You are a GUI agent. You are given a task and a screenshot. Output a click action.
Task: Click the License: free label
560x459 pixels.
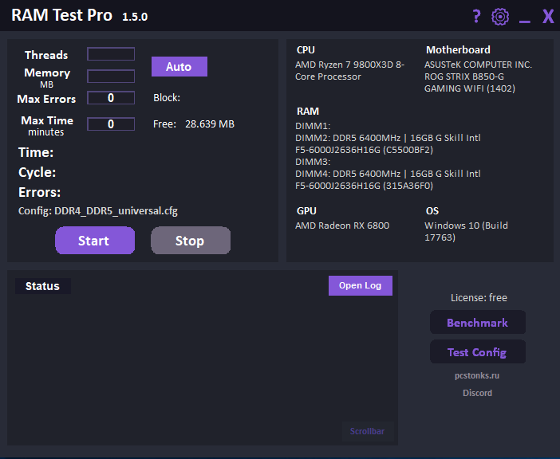[x=479, y=297]
